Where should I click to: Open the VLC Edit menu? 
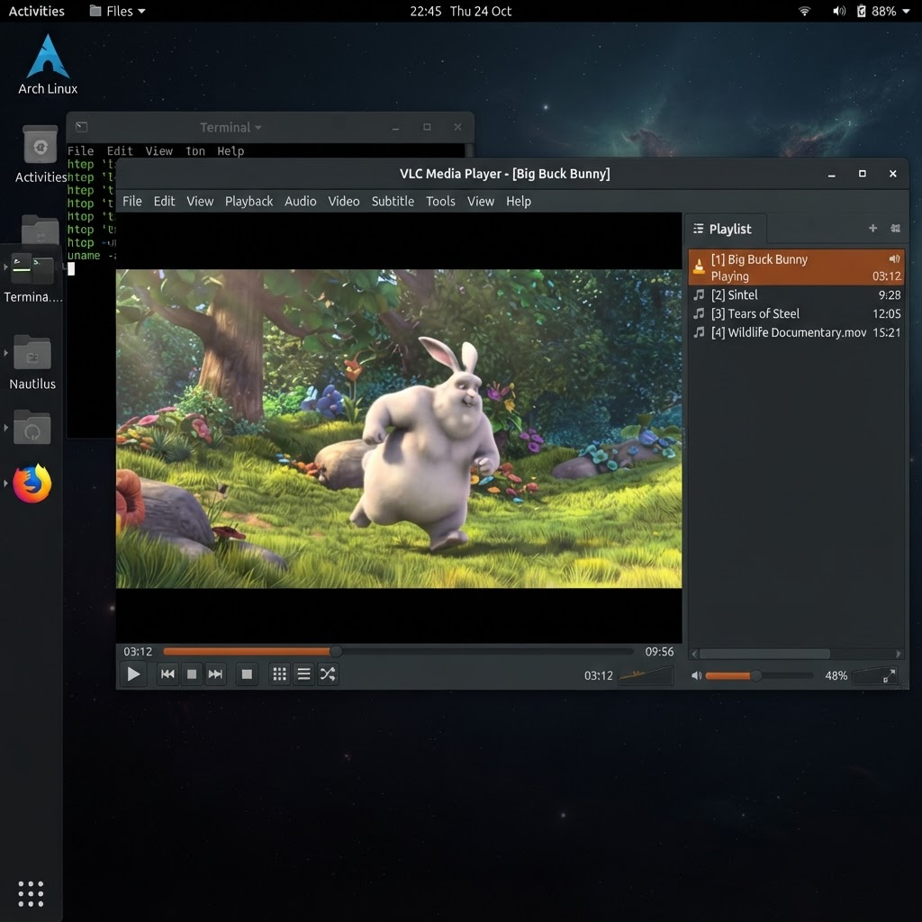pos(164,201)
